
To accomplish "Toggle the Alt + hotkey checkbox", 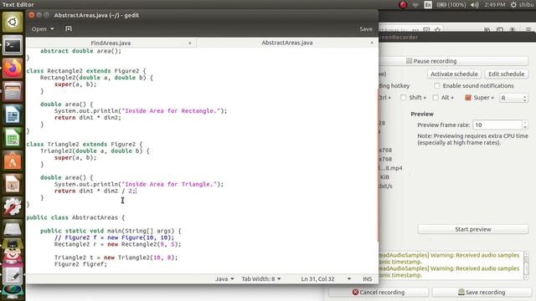I will click(x=435, y=98).
